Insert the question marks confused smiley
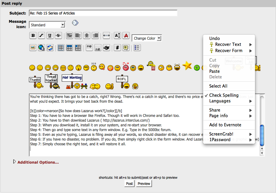Screen dimensions: 276x195 click(x=94, y=67)
